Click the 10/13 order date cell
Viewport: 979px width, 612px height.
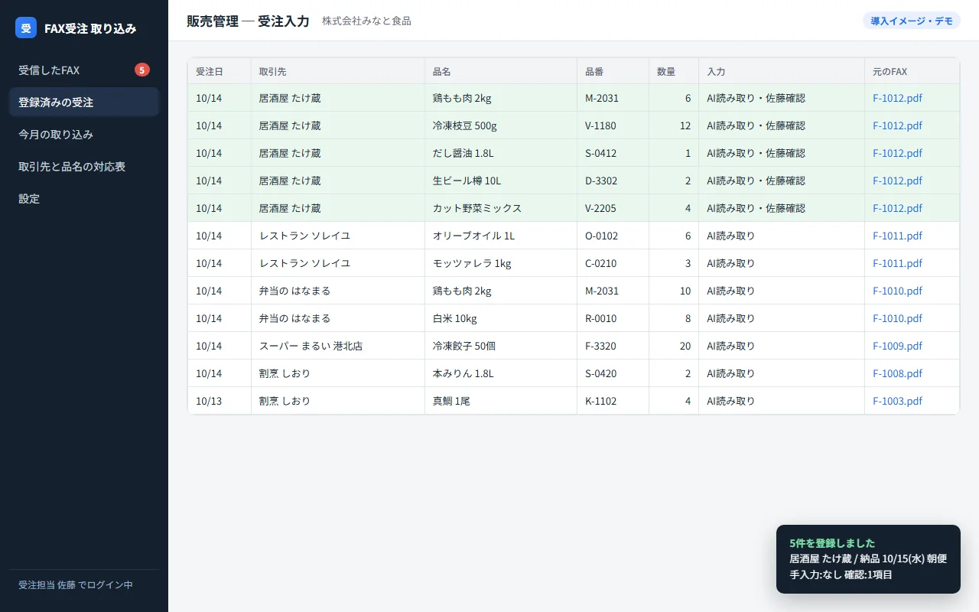coord(220,401)
